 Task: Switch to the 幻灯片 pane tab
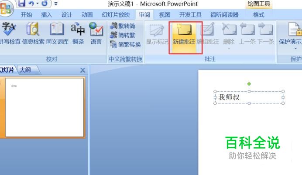(7, 70)
